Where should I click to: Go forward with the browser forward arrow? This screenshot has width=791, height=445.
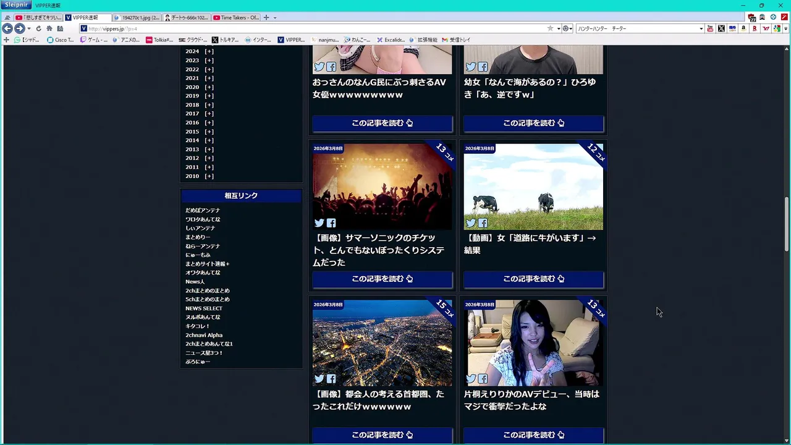(20, 28)
